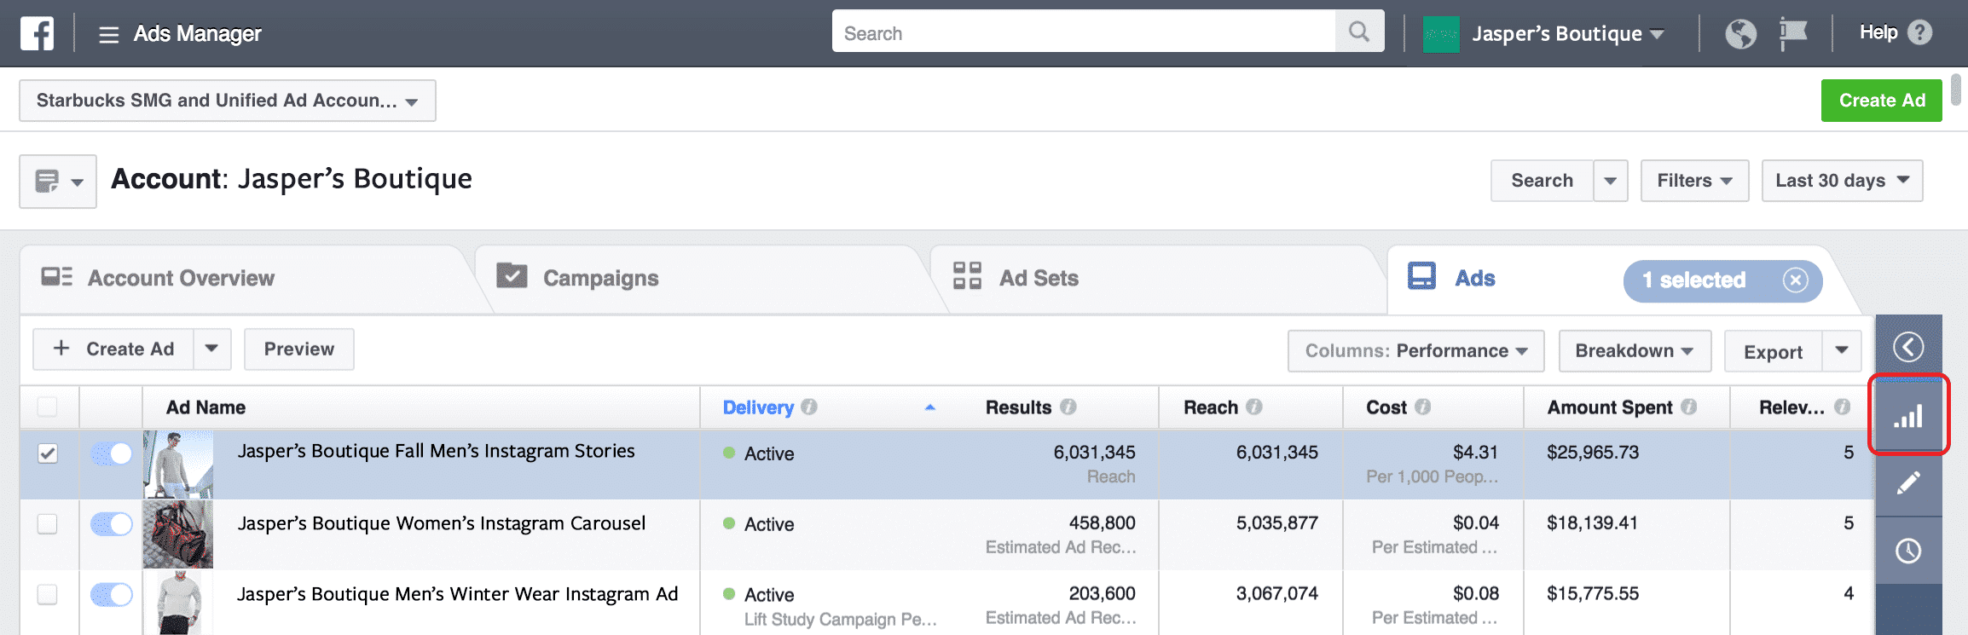Open the Columns: Performance dropdown
This screenshot has width=1968, height=635.
coord(1415,351)
